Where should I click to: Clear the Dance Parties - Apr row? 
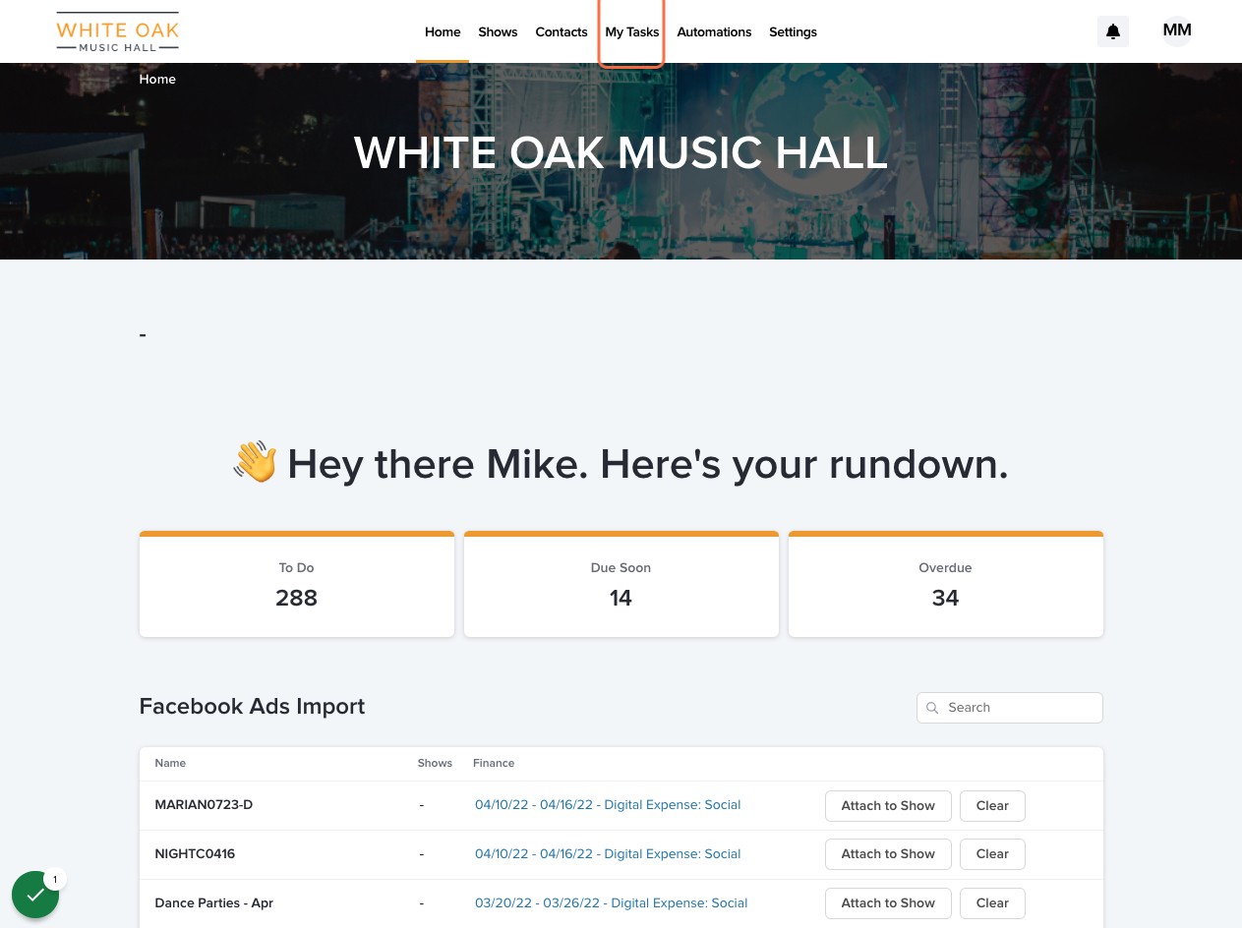(x=992, y=903)
